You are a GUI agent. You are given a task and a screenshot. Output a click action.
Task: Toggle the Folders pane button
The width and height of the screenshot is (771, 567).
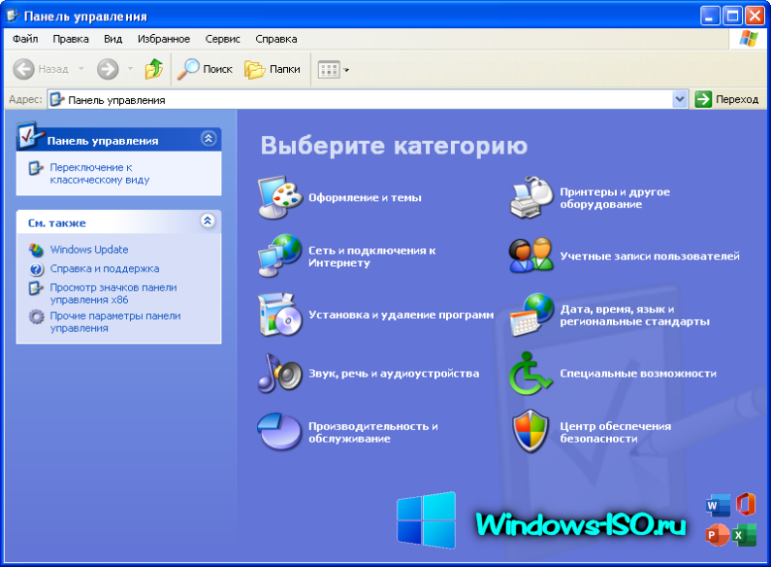coord(273,69)
